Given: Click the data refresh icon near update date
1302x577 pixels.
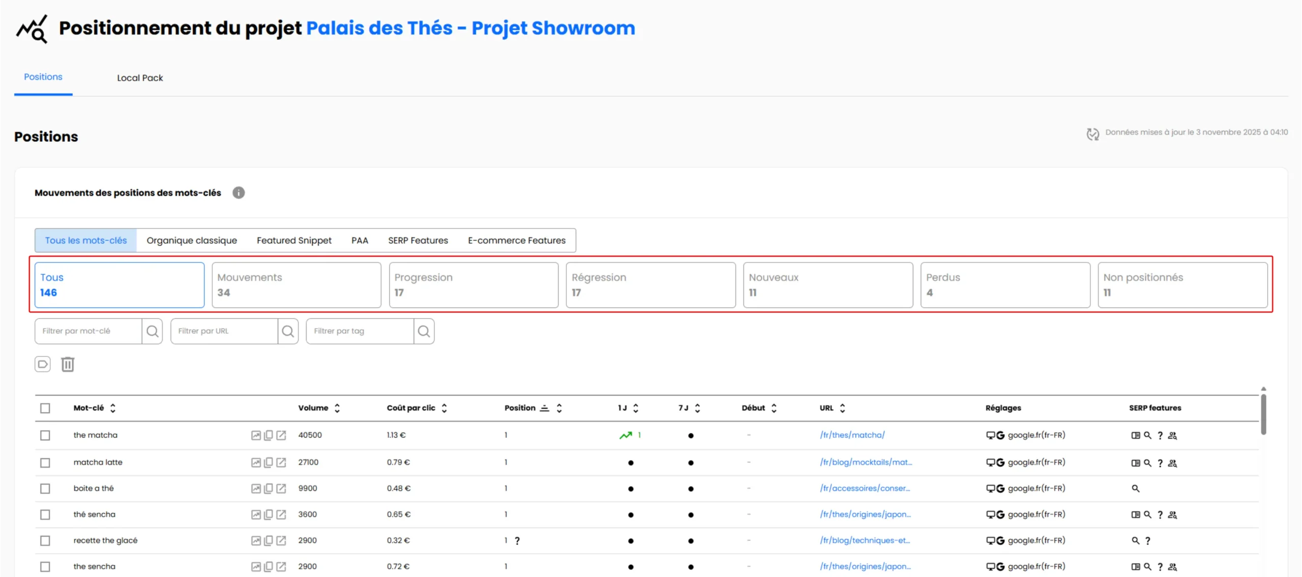Looking at the screenshot, I should tap(1092, 134).
